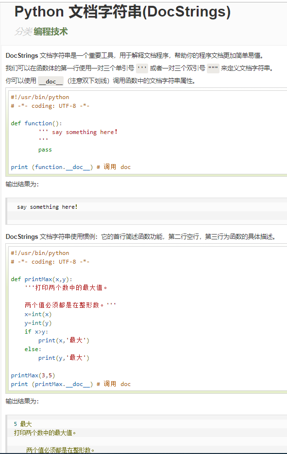Click the 'else:' line
287x454 pixels.
33,349
